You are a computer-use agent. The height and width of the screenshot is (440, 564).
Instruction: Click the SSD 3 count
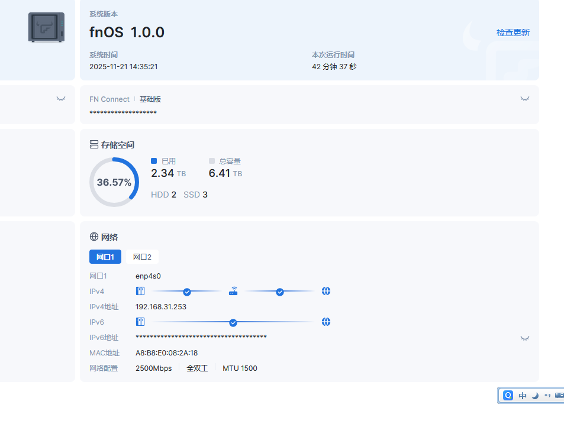[x=195, y=195]
